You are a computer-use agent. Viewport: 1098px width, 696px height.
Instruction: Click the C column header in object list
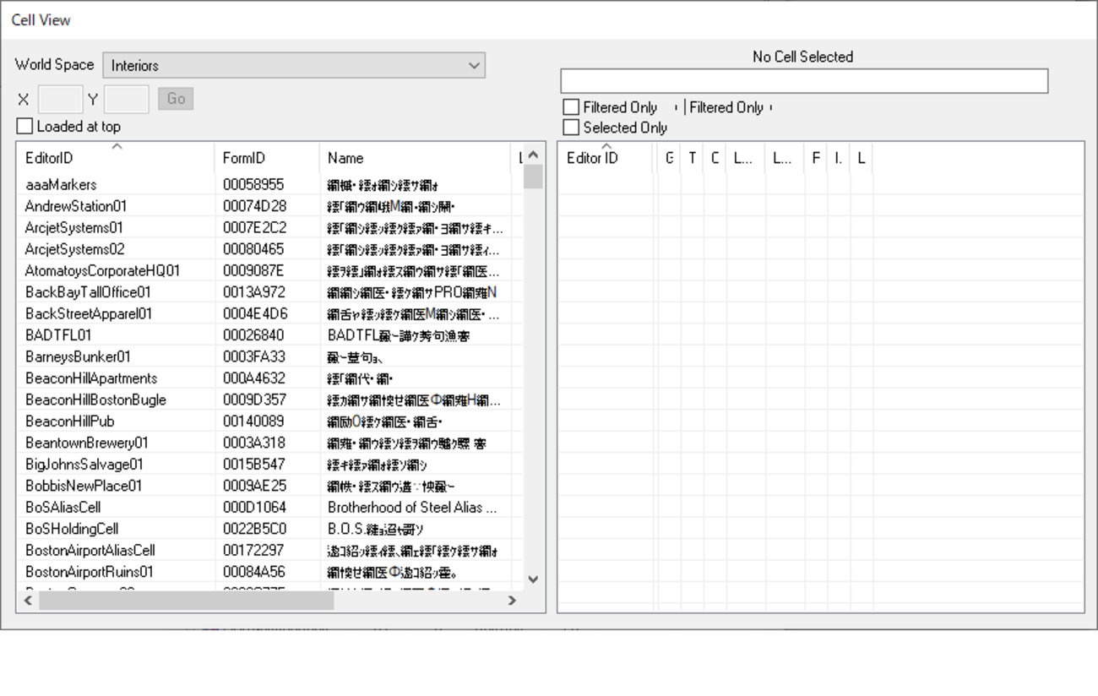point(715,158)
